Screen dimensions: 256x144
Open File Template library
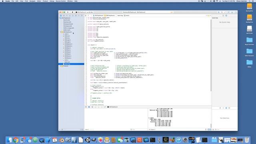tap(220, 108)
